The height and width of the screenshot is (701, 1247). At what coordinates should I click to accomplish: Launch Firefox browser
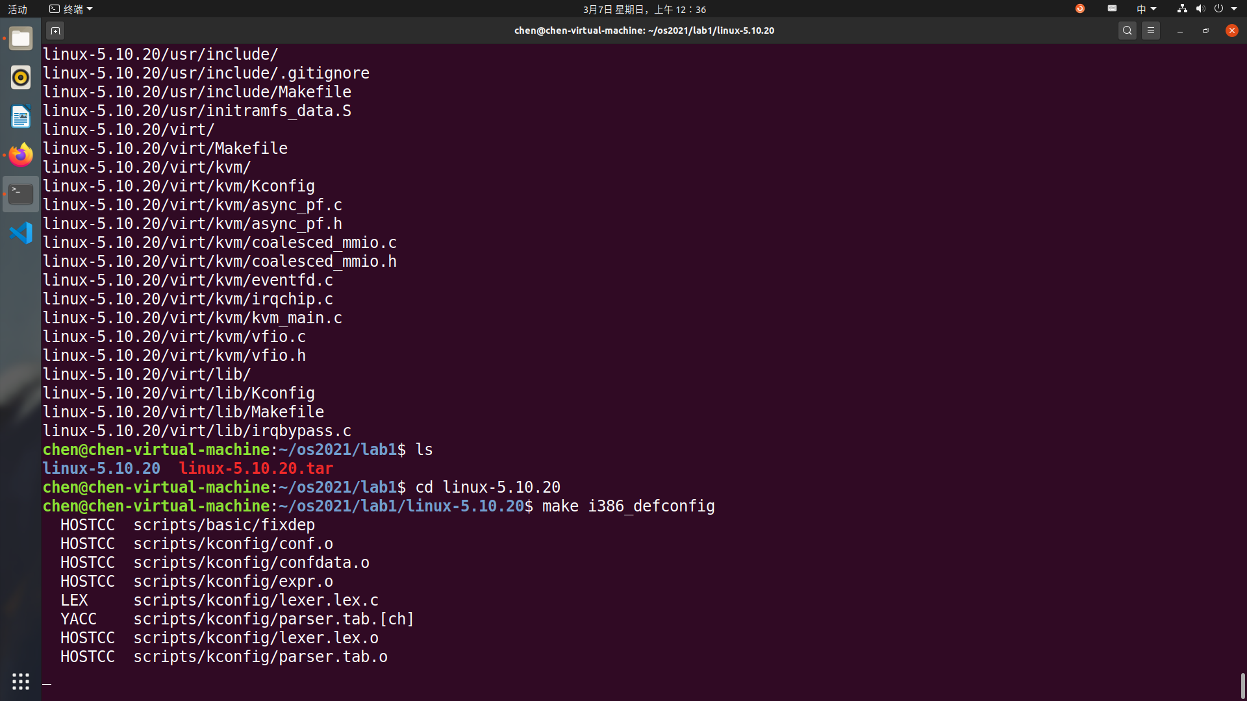click(21, 155)
